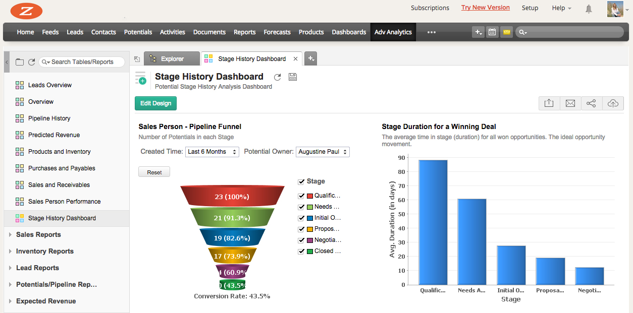This screenshot has width=633, height=313.
Task: Click the Edit Design button
Action: pyautogui.click(x=155, y=103)
